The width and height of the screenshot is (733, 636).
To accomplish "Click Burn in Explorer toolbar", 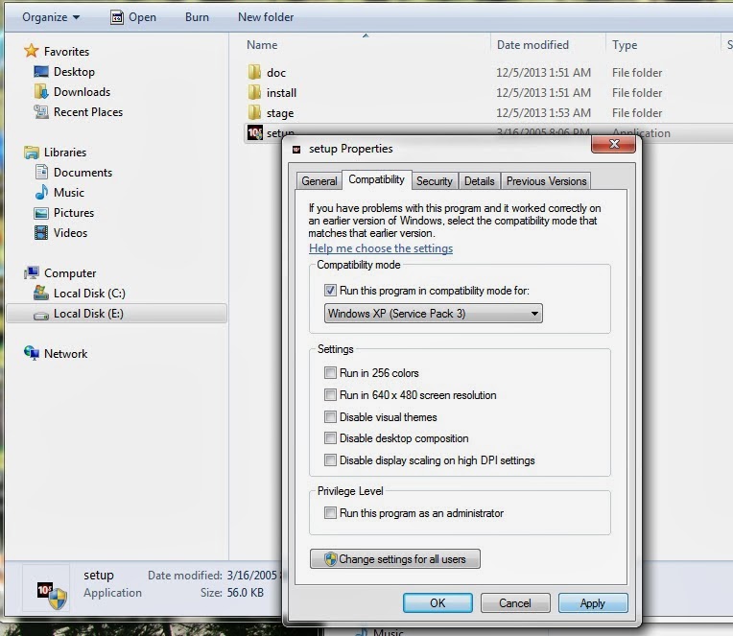I will [197, 17].
